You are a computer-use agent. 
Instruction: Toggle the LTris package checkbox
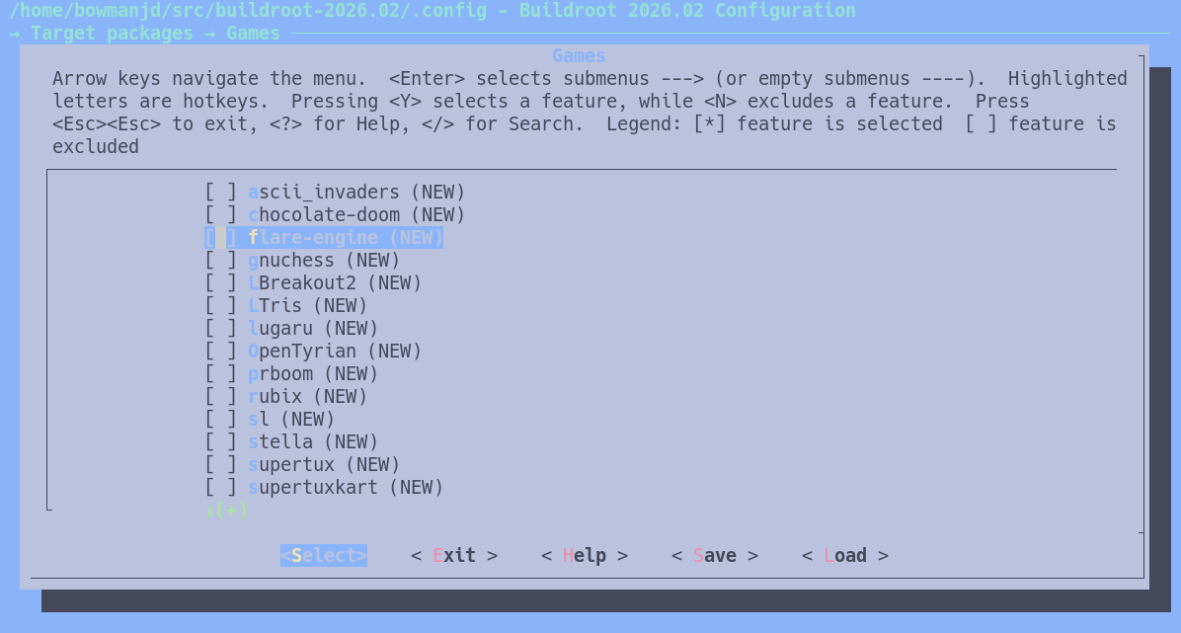pos(221,306)
